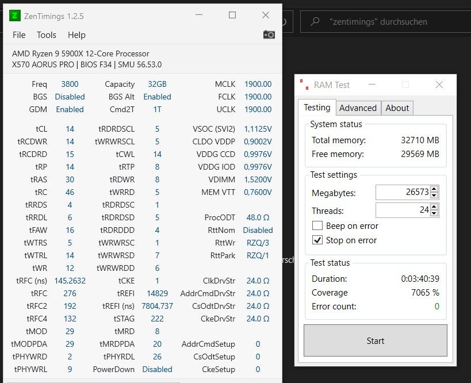Viewport: 471px width, 383px height.
Task: Open the Tools menu in ZenTimings
Action: [x=47, y=35]
